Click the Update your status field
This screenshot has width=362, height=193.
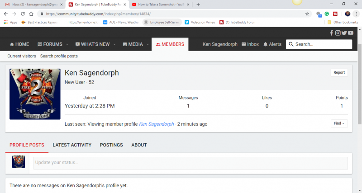(x=190, y=163)
